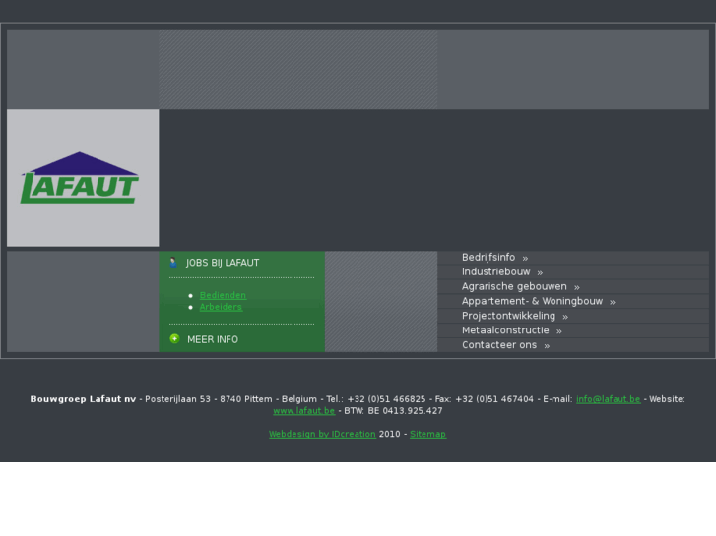This screenshot has height=536, width=716.
Task: Click the Bouwgroep Lafaut nv footer text
Action: [x=83, y=399]
